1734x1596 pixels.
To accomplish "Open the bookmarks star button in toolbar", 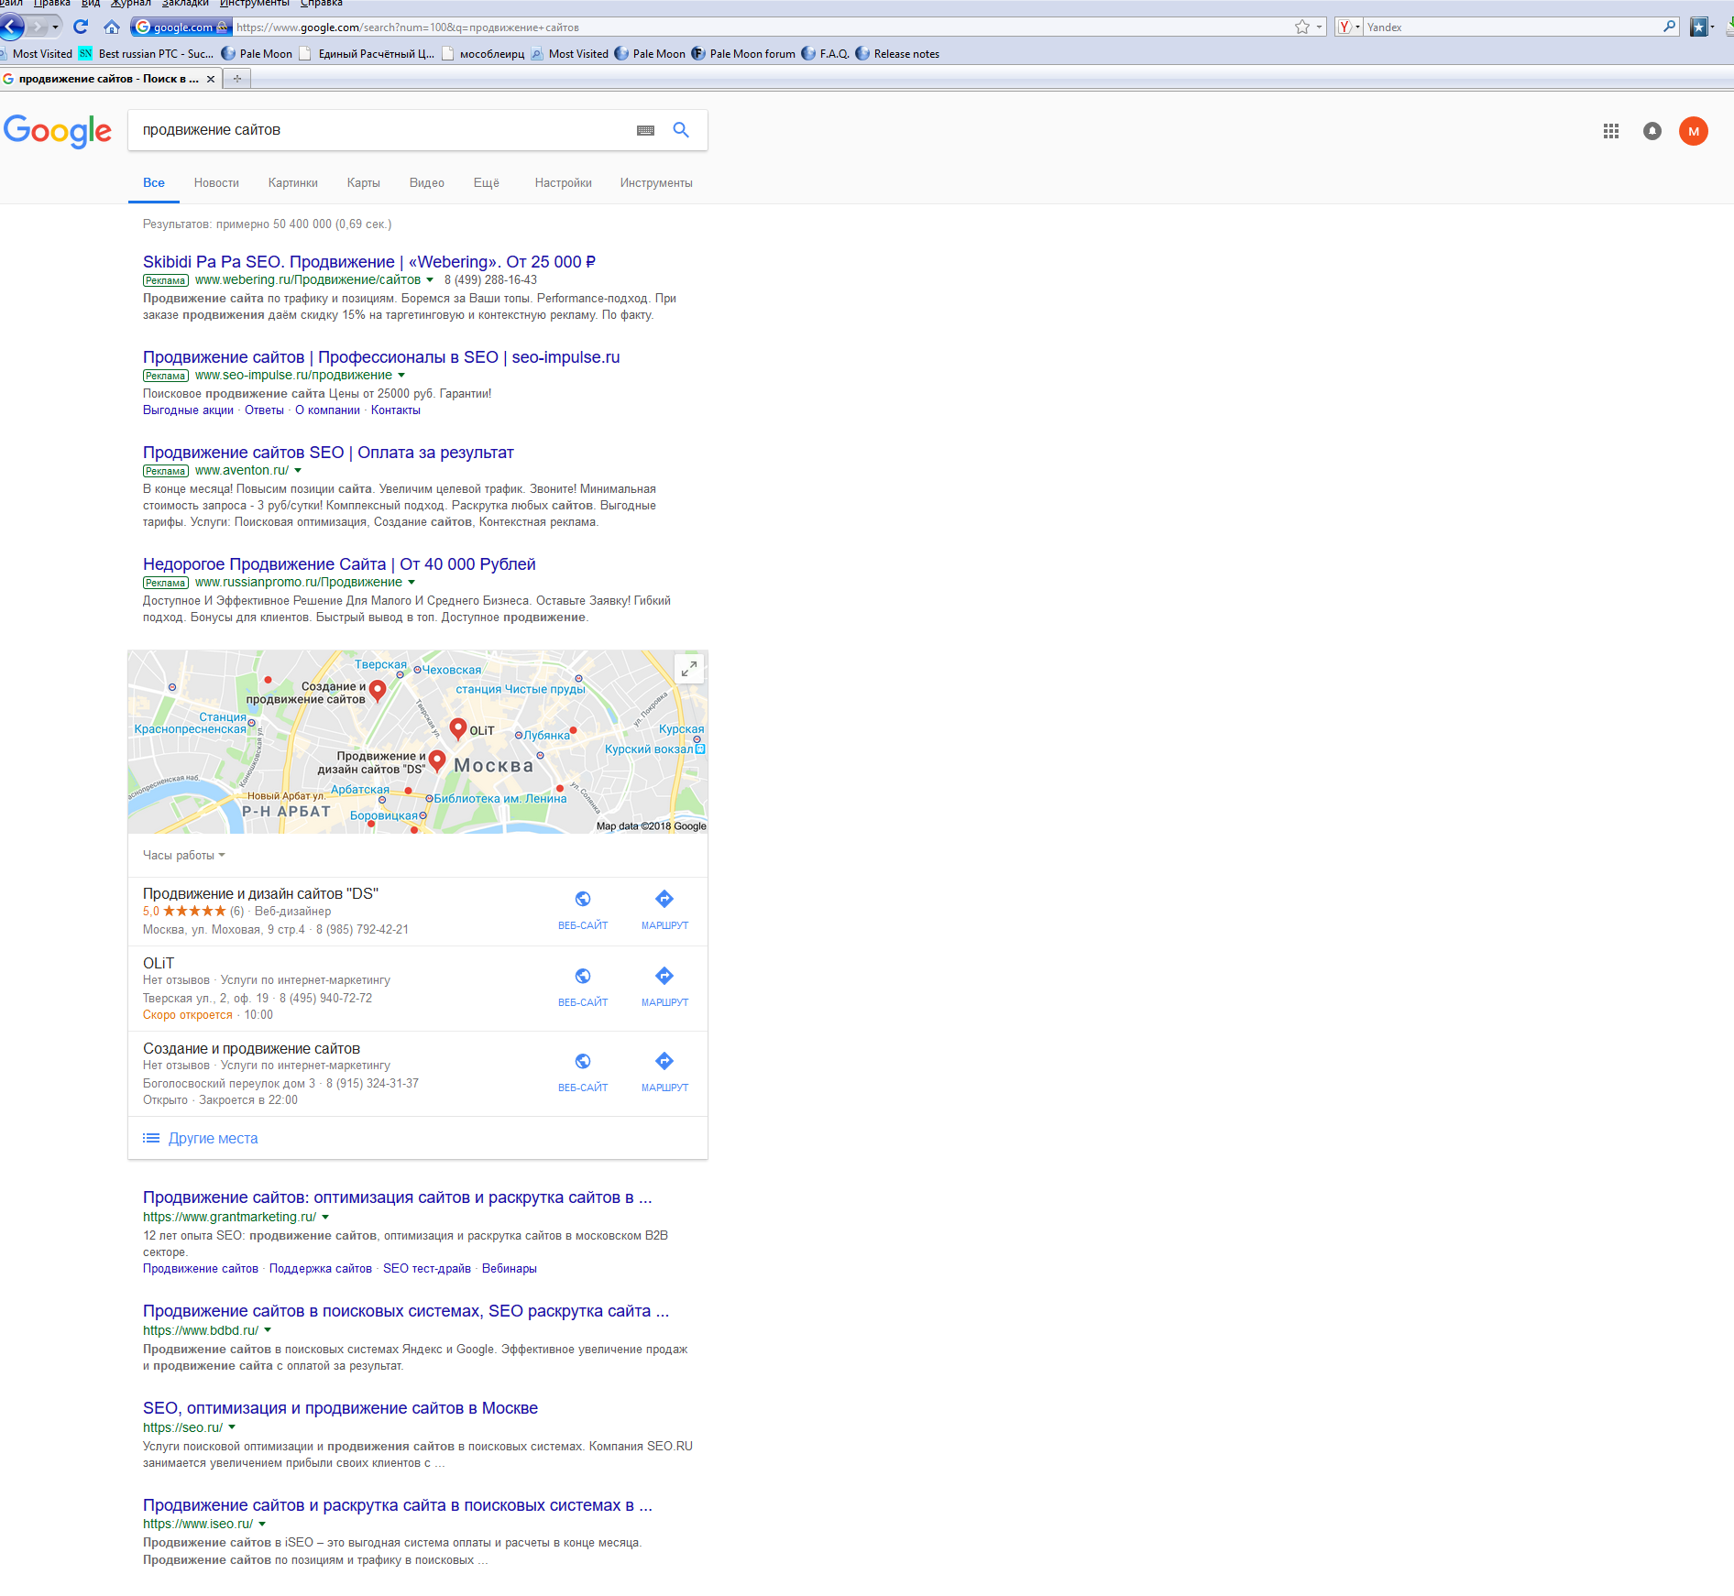I will [x=1699, y=27].
